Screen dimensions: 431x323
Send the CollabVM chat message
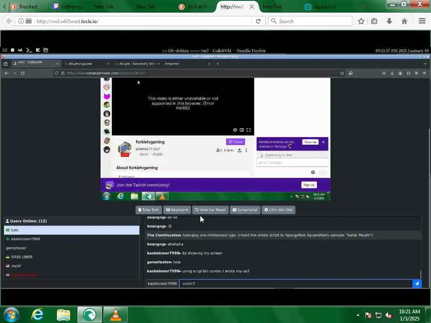pos(417,283)
